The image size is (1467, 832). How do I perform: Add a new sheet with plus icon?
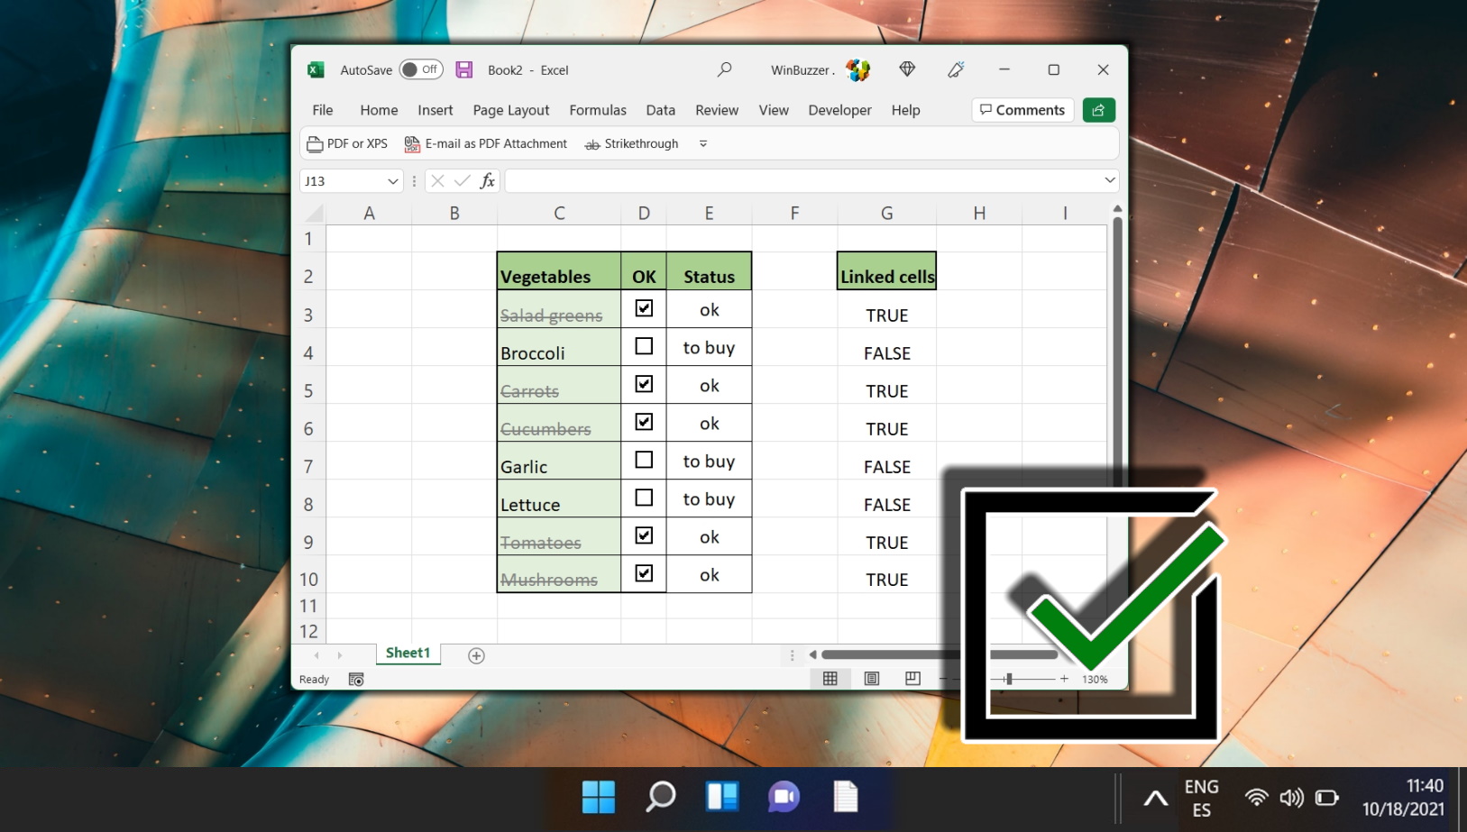(x=476, y=655)
